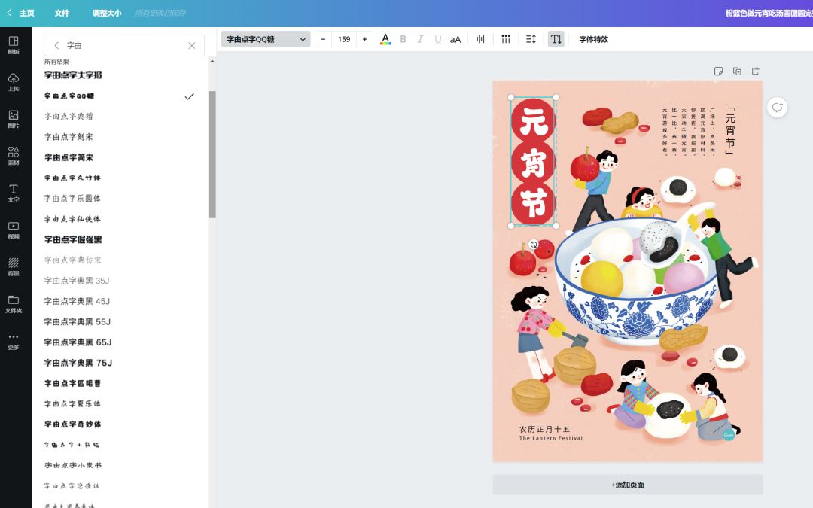Click the +添加页面 add page button
813x508 pixels.
pyautogui.click(x=628, y=485)
